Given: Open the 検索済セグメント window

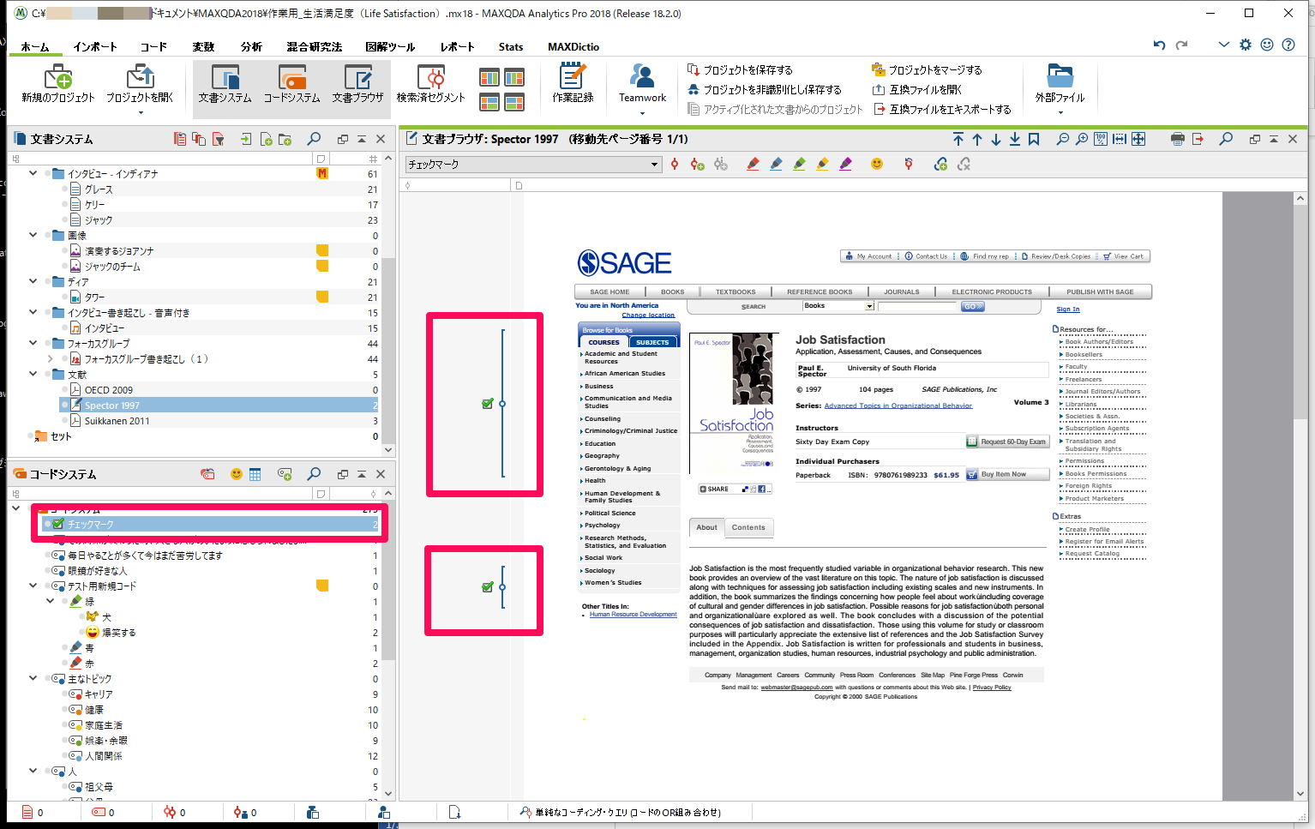Looking at the screenshot, I should pyautogui.click(x=430, y=84).
